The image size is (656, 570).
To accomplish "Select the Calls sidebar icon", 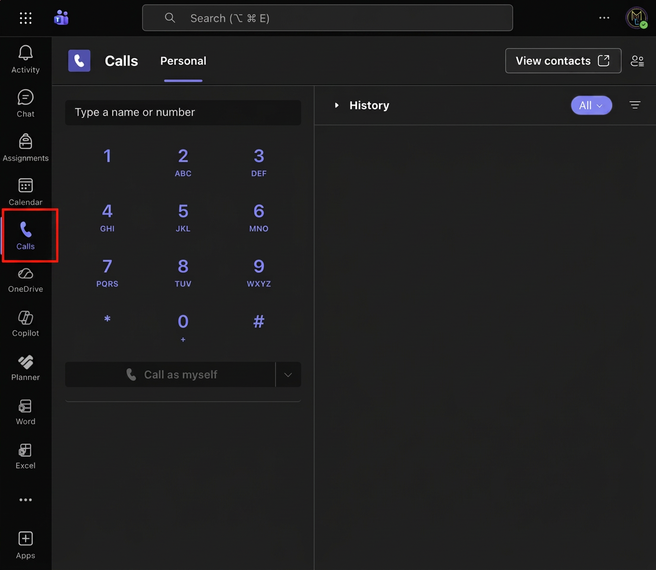I will [x=26, y=236].
